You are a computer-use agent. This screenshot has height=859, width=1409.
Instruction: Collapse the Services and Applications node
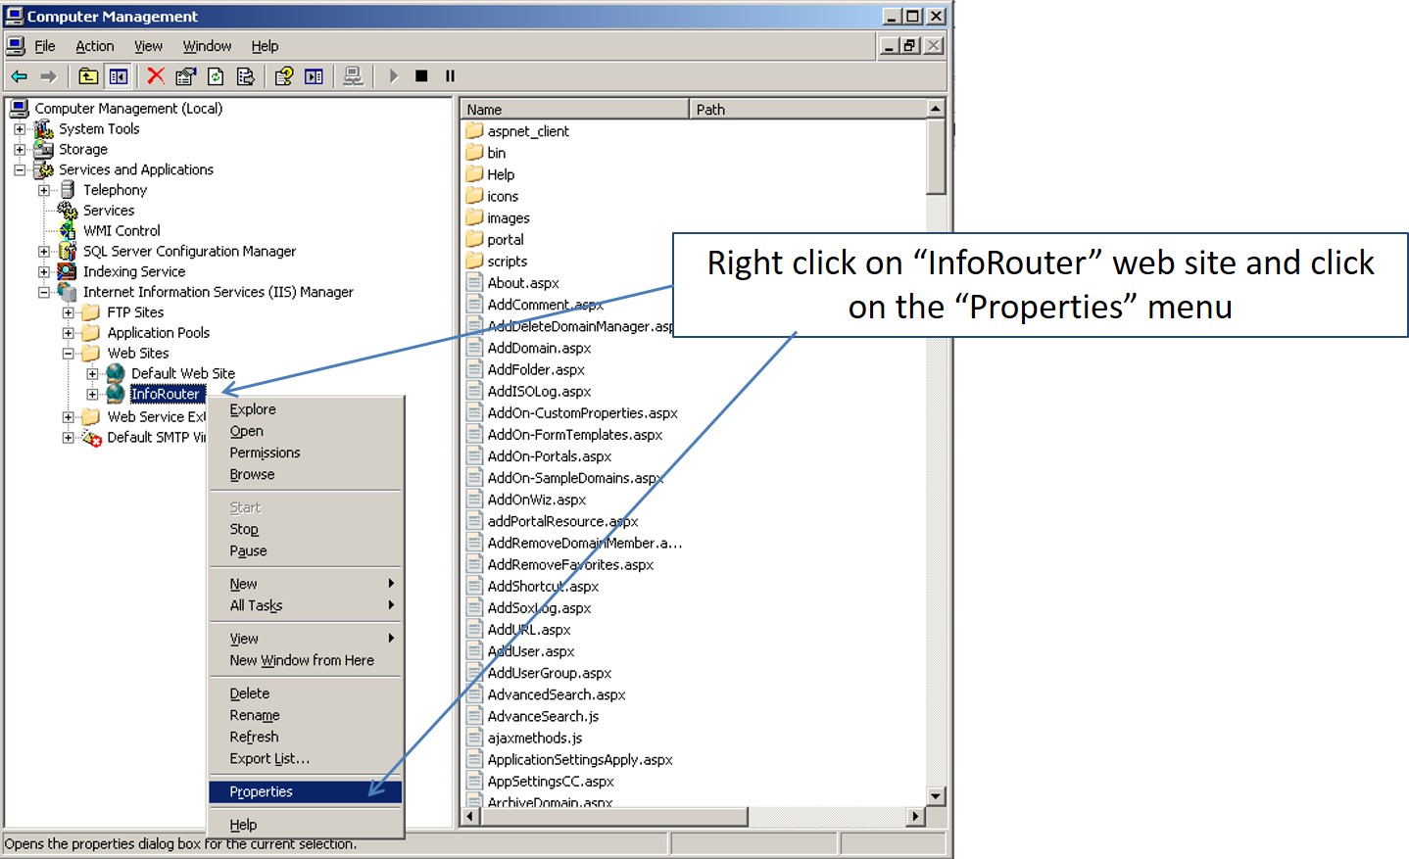[20, 169]
